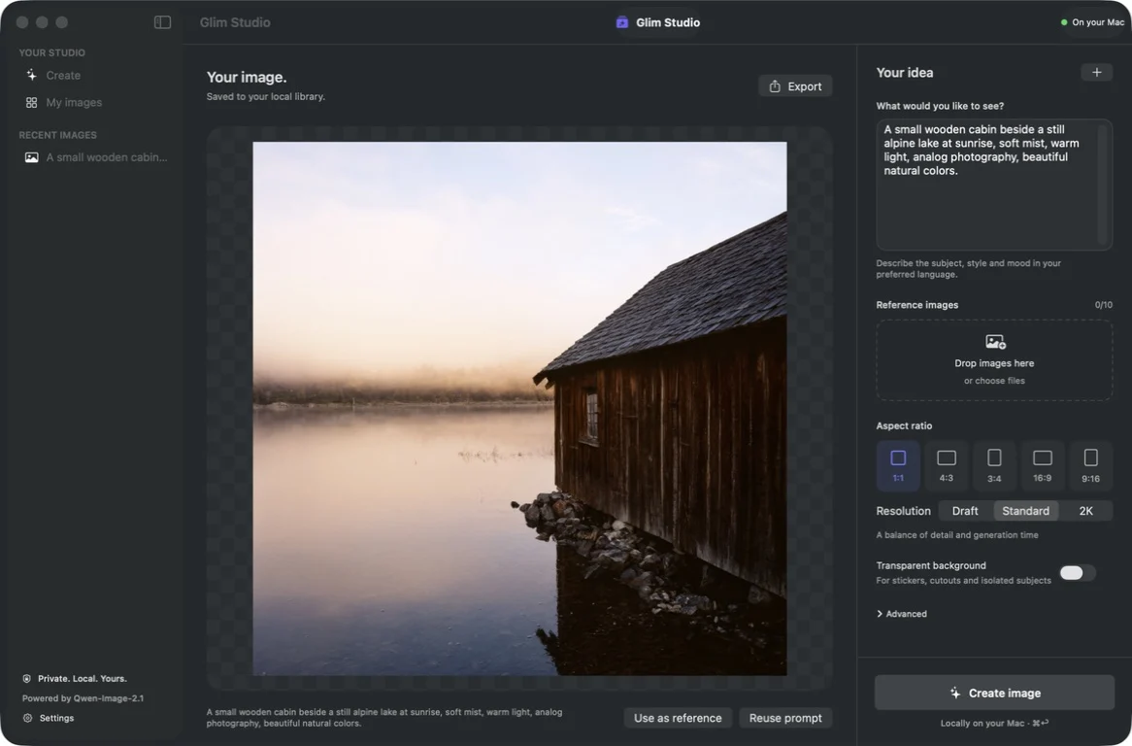Image resolution: width=1132 pixels, height=746 pixels.
Task: Click the generated cabin lake image
Action: [x=519, y=409]
